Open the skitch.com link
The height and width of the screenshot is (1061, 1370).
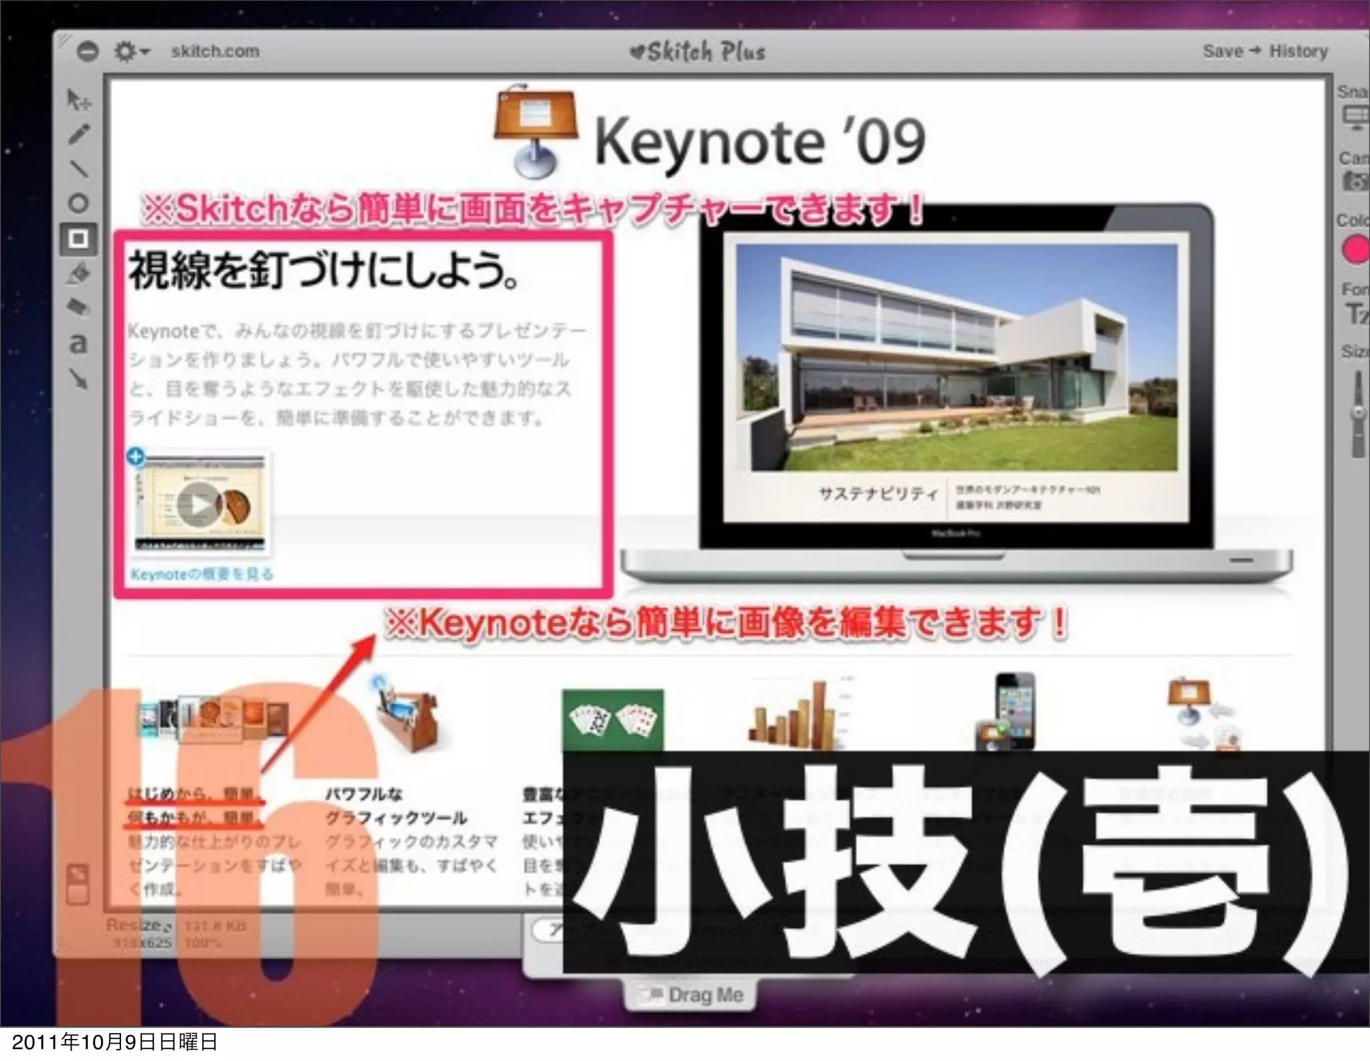tap(215, 51)
